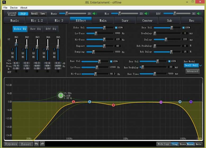Switch to the Rev EQ tab
206x148 pixels.
(35, 29)
